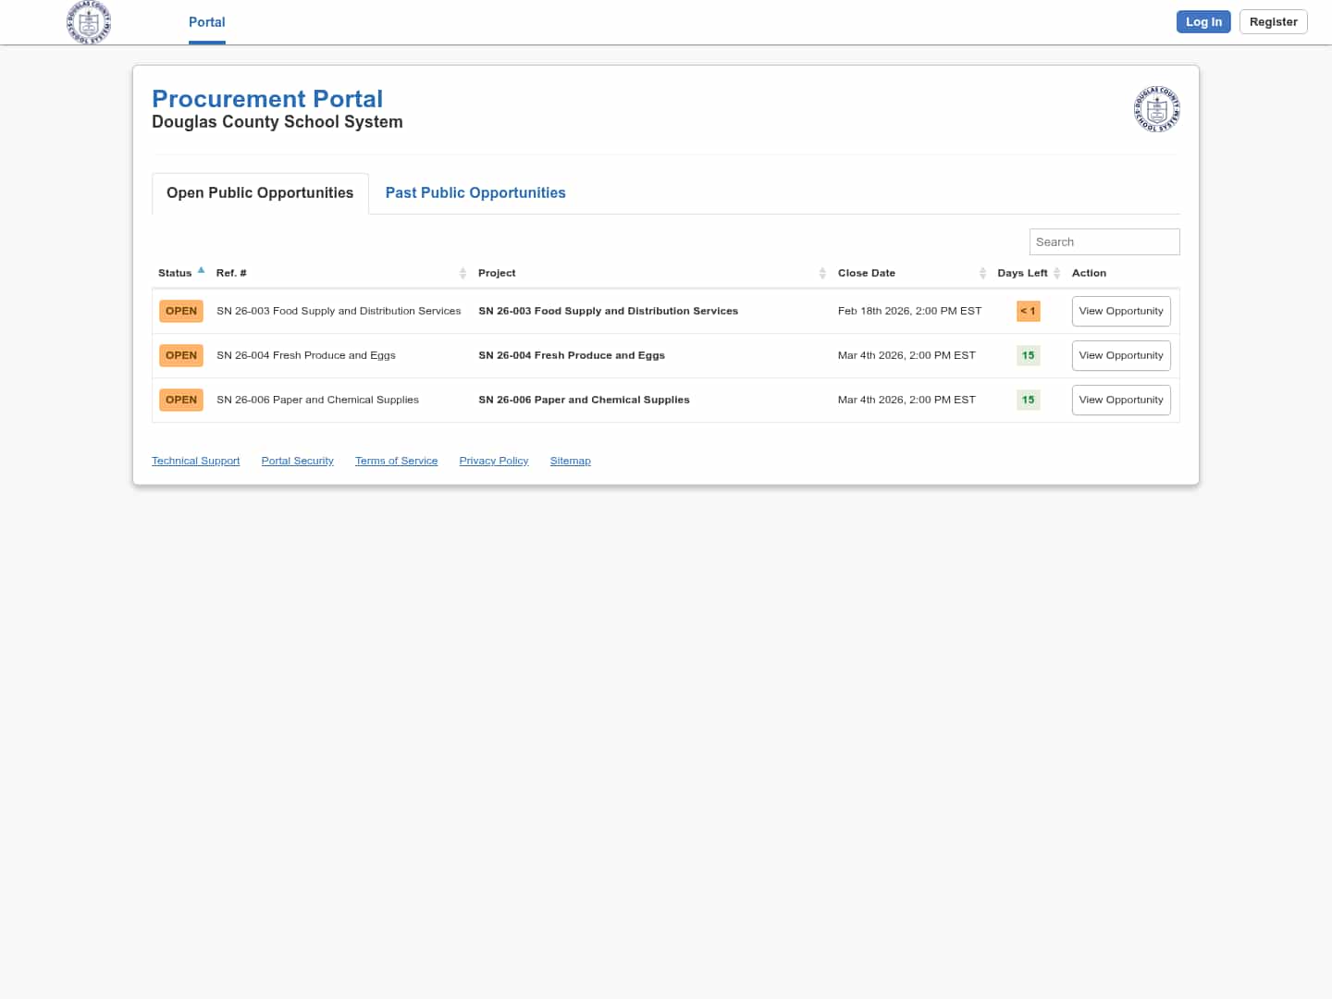Click the Register button

tap(1273, 22)
